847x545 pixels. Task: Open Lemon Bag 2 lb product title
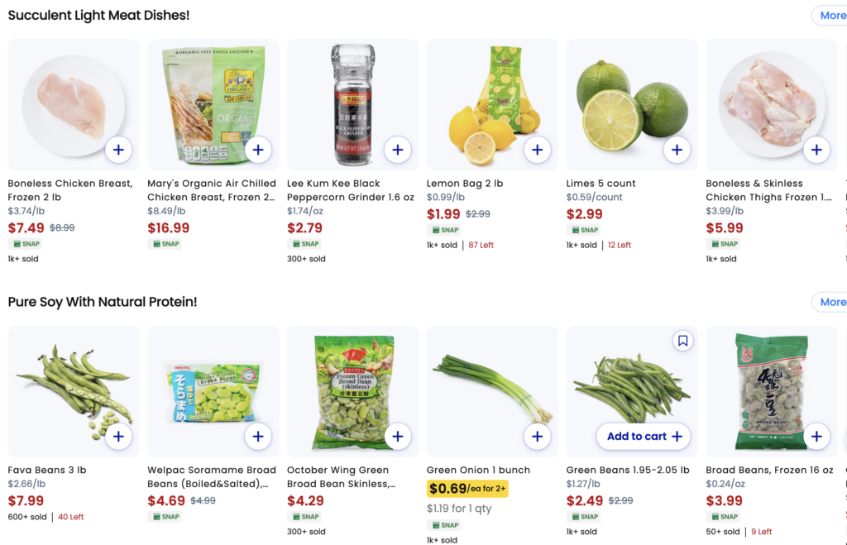[465, 184]
